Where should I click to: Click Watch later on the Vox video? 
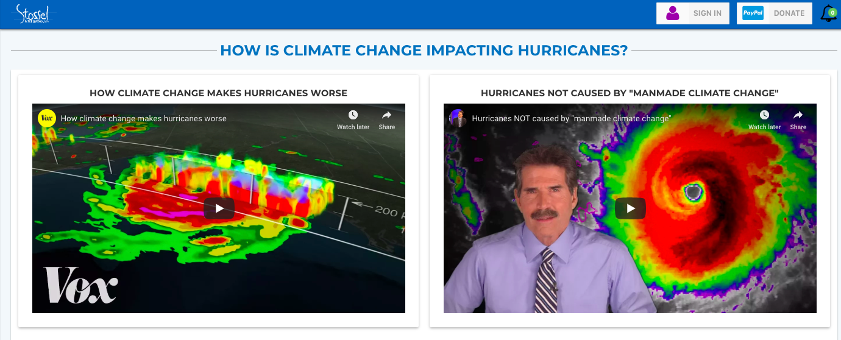click(353, 120)
